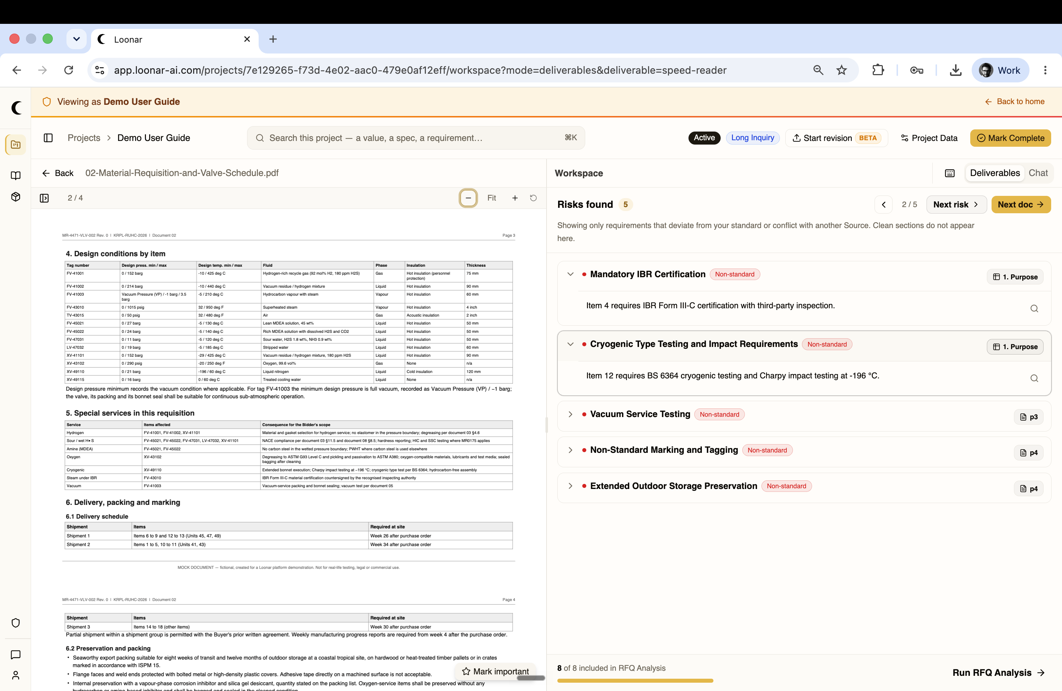Open browser extensions puzzle icon

[878, 70]
